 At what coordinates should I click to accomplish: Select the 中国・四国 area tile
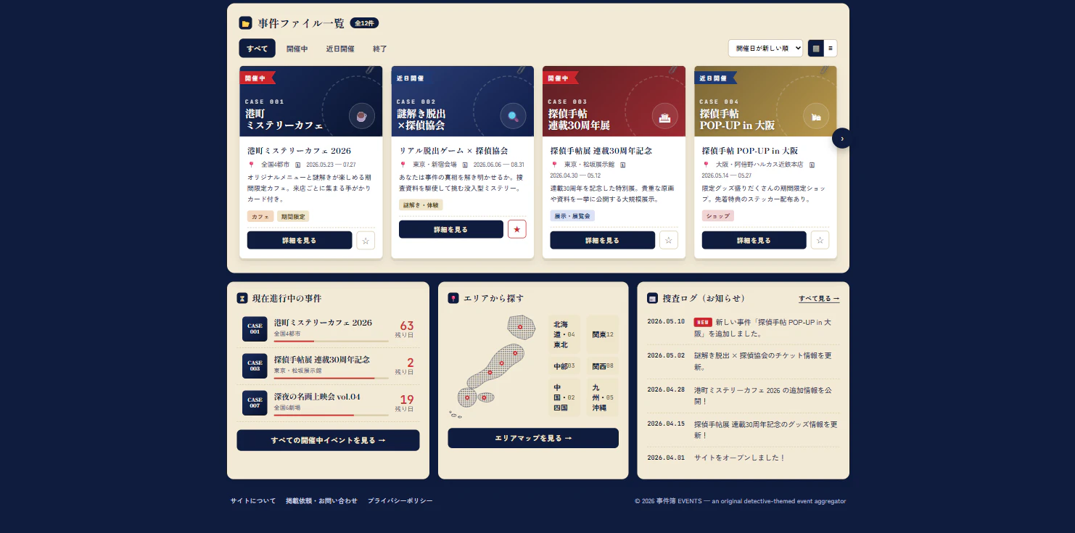point(564,397)
